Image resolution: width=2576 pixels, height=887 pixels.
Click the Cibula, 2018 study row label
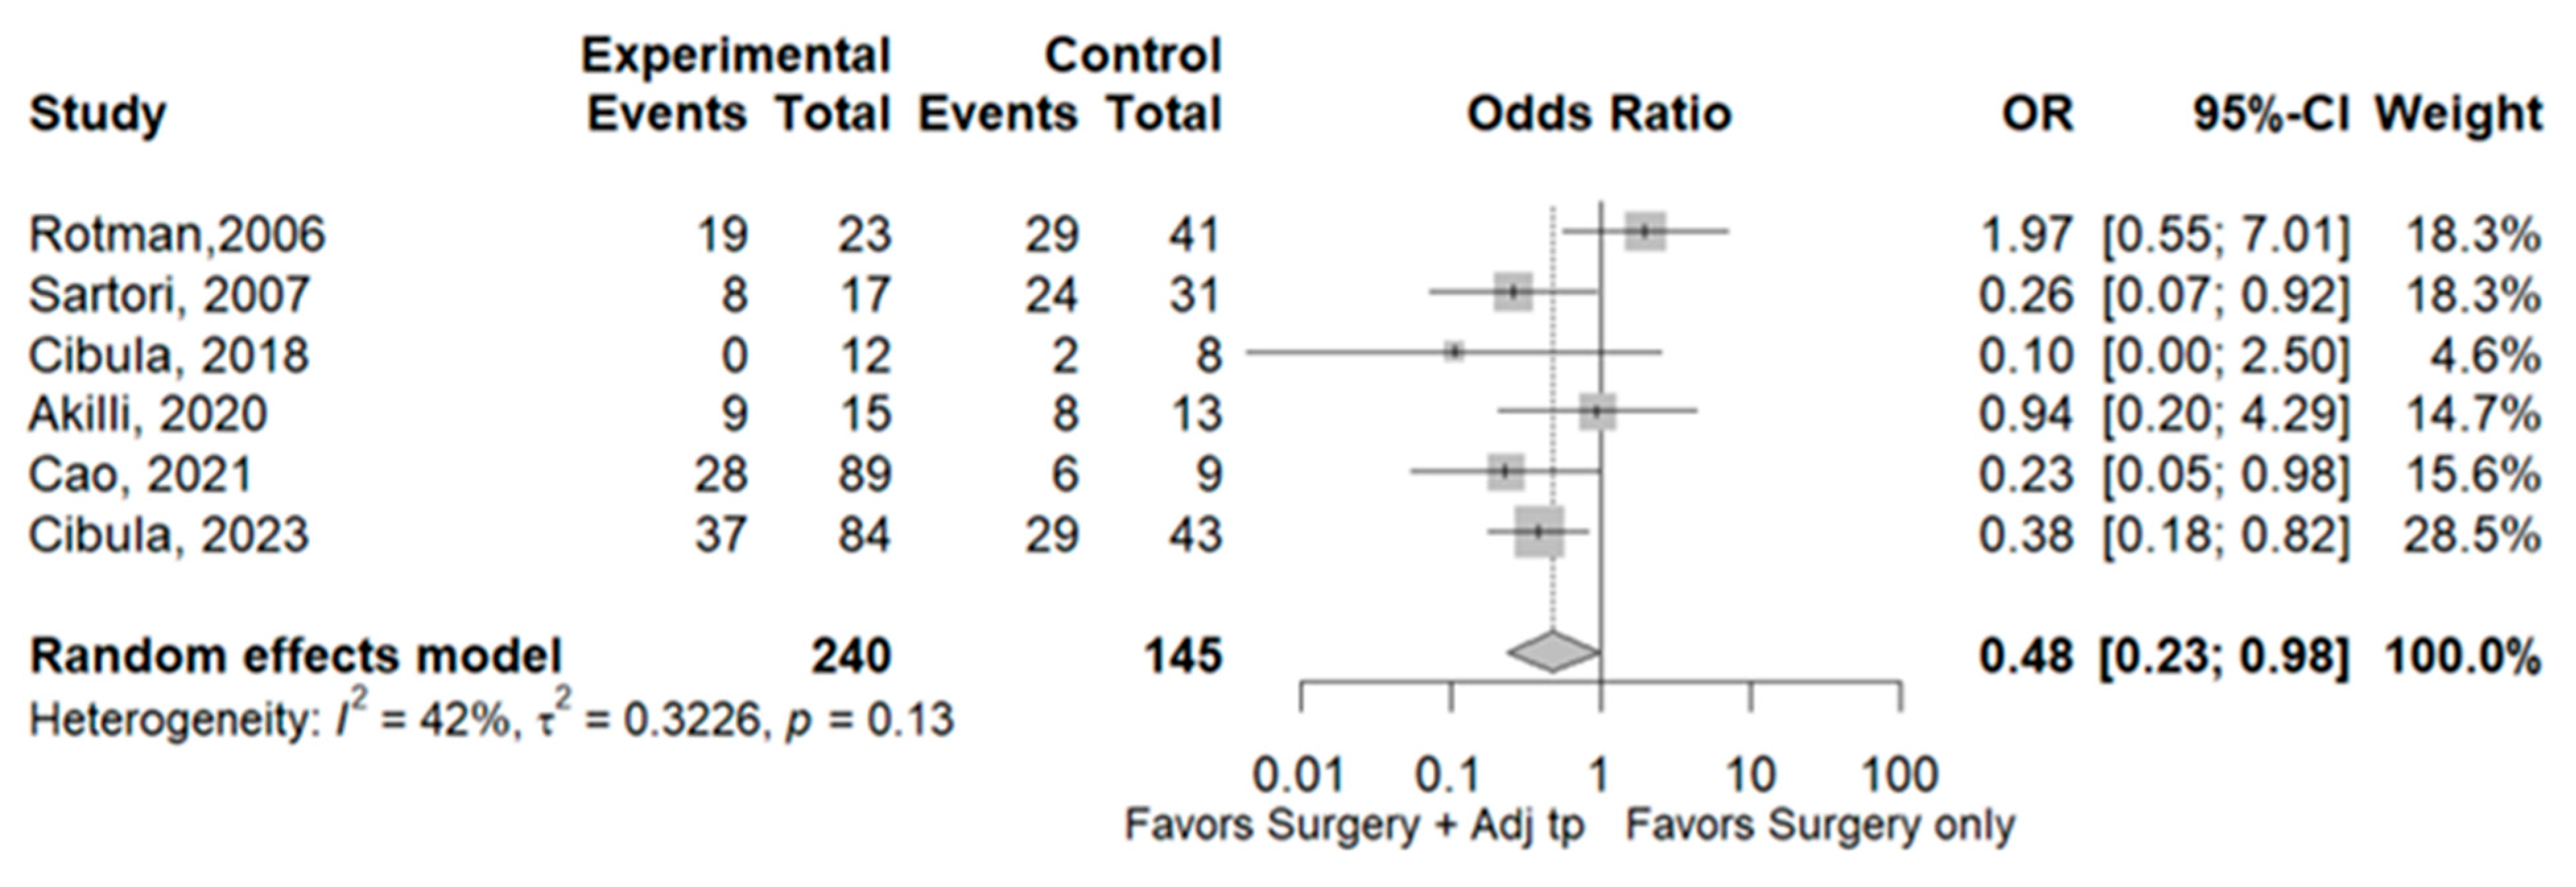click(168, 355)
